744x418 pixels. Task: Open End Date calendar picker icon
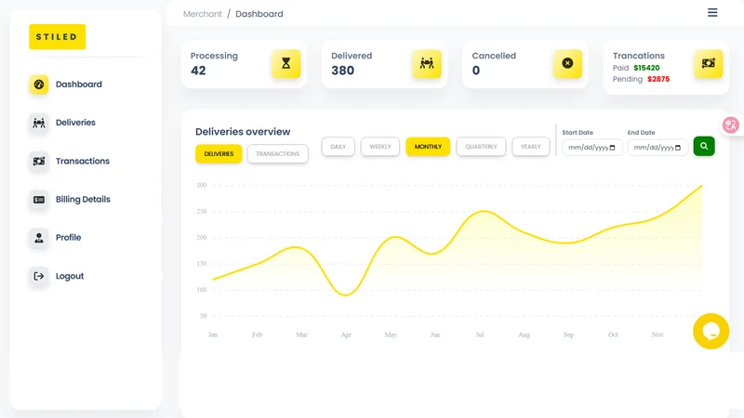[x=678, y=148]
